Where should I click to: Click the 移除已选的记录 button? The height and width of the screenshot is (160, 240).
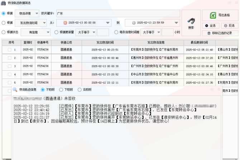(x=220, y=33)
